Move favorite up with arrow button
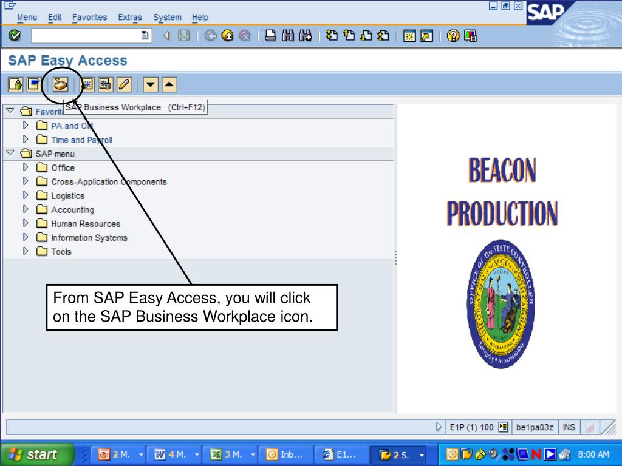This screenshot has width=622, height=466. coord(169,84)
